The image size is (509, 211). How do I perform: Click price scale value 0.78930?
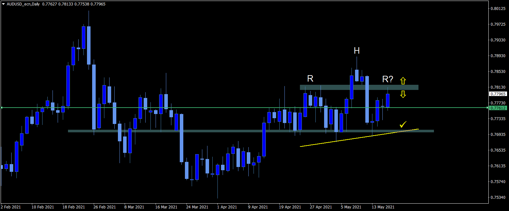(x=498, y=56)
